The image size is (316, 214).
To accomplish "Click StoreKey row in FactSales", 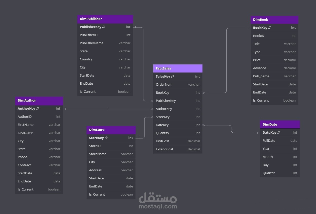I will tap(178, 117).
